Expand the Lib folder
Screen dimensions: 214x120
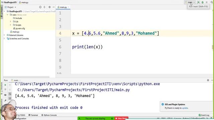[10, 21]
